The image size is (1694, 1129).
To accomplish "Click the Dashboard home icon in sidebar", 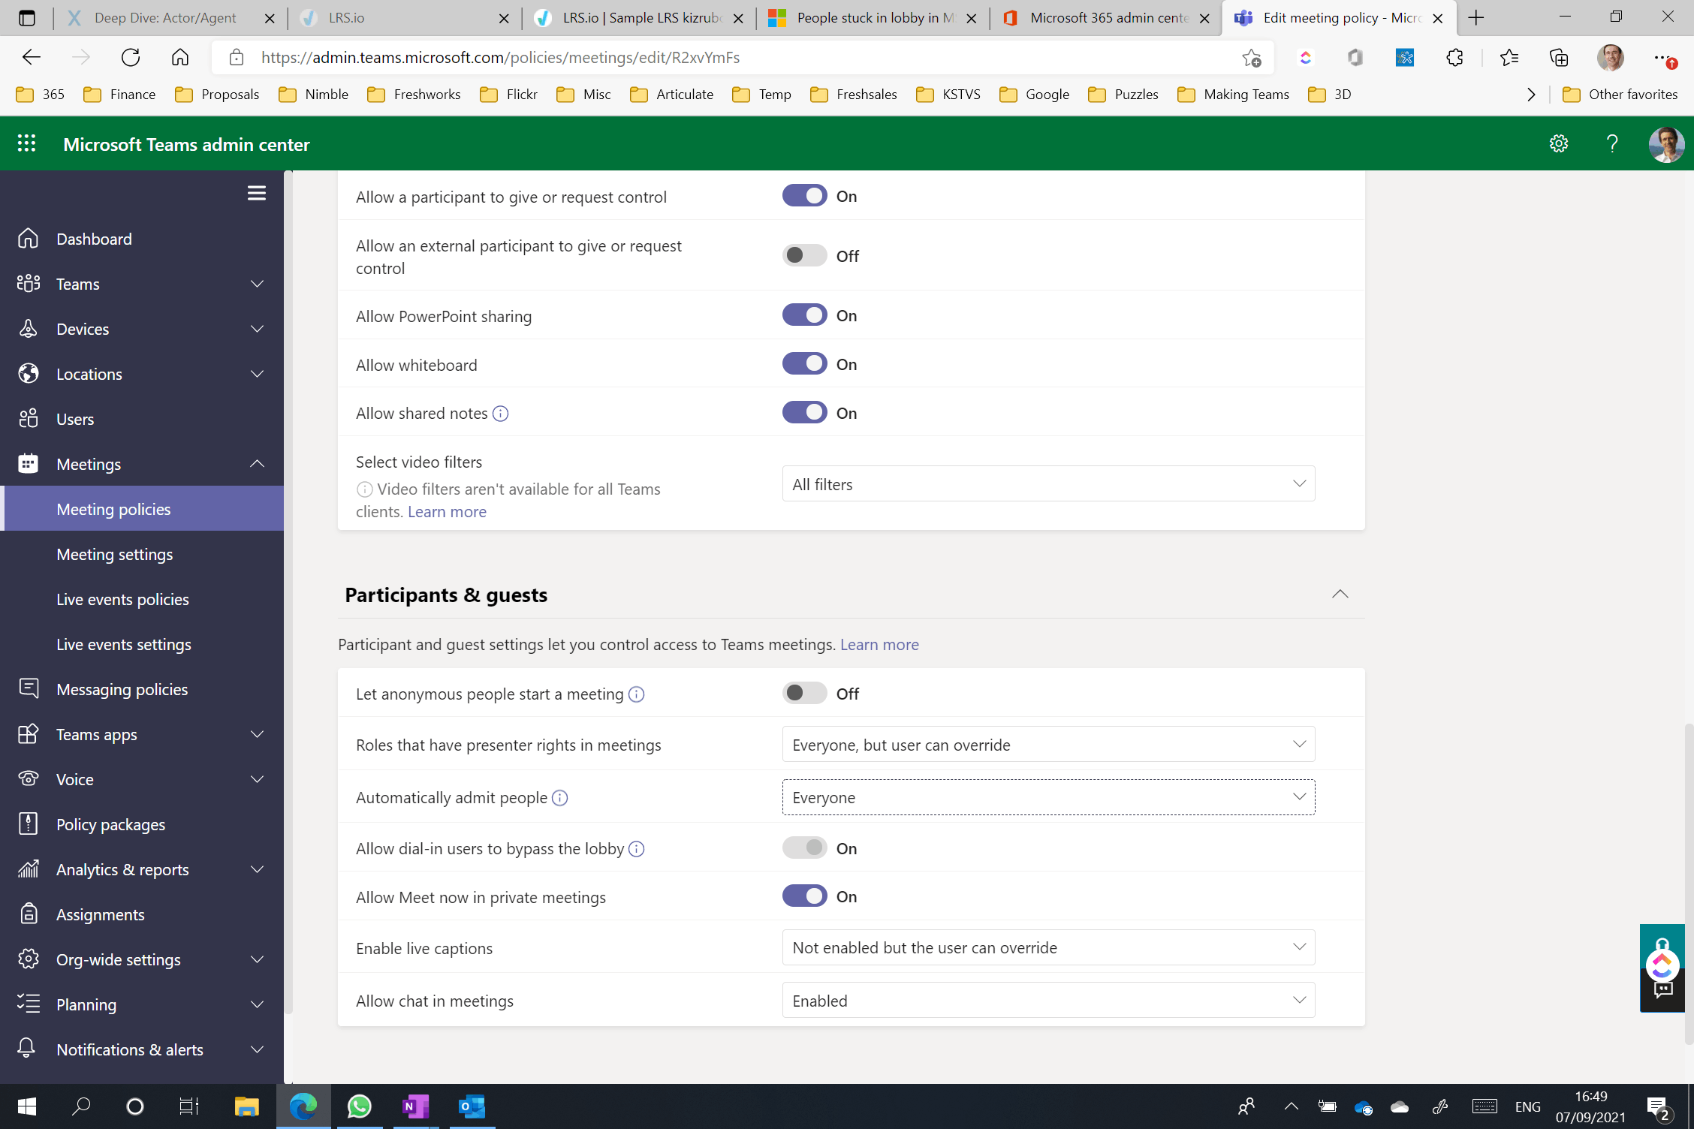I will pos(29,239).
